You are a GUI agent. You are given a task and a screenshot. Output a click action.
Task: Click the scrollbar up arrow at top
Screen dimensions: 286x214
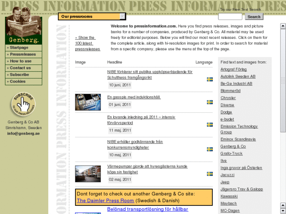point(283,26)
